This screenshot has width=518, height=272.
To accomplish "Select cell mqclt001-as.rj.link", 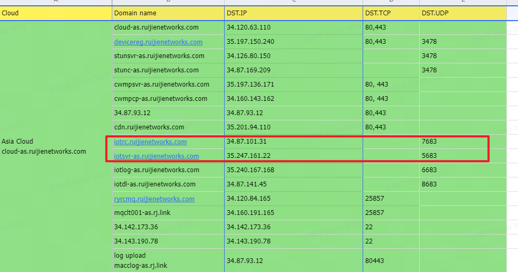I will (x=168, y=212).
